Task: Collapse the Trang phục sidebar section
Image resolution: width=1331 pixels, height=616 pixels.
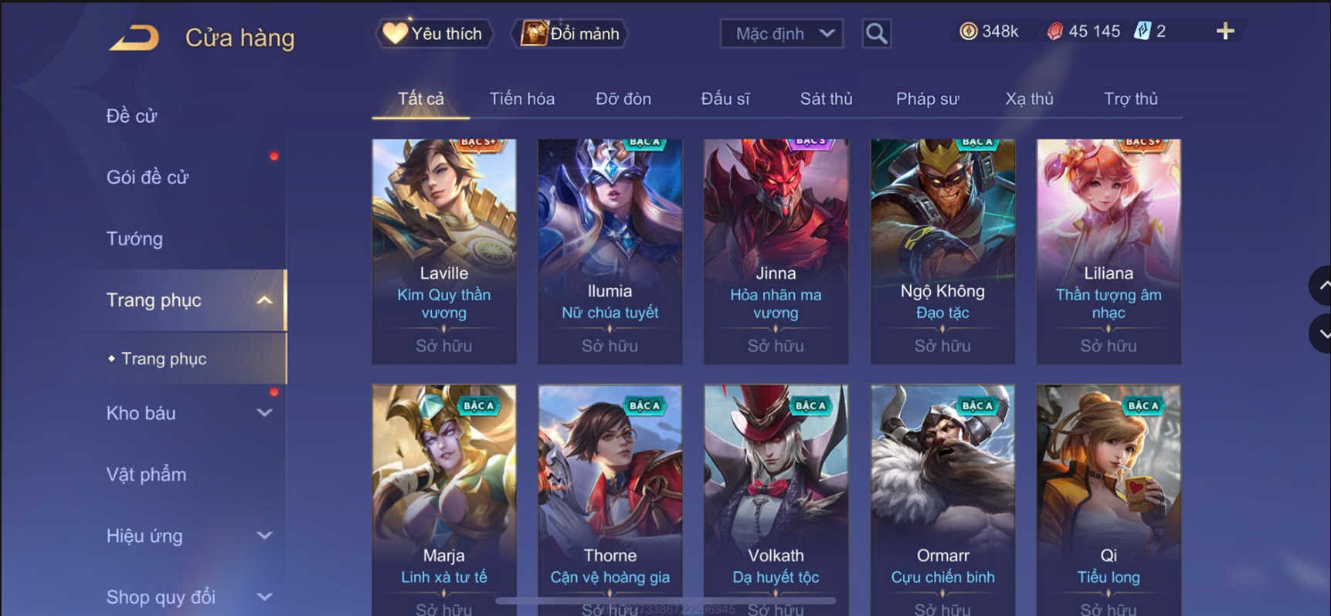Action: 264,300
